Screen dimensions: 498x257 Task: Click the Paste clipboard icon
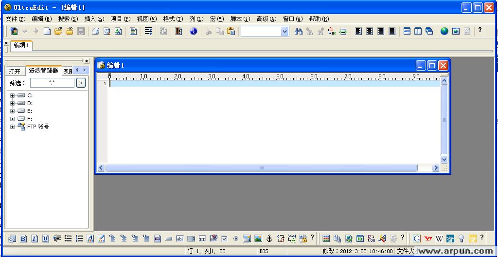pos(231,31)
